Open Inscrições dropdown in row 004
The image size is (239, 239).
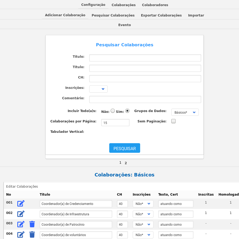pyautogui.click(x=143, y=235)
